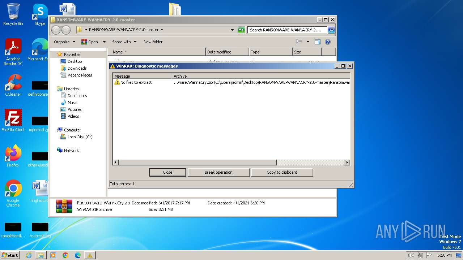Select Local Disk (C:) in navigation pane
463x260 pixels.
pyautogui.click(x=80, y=137)
